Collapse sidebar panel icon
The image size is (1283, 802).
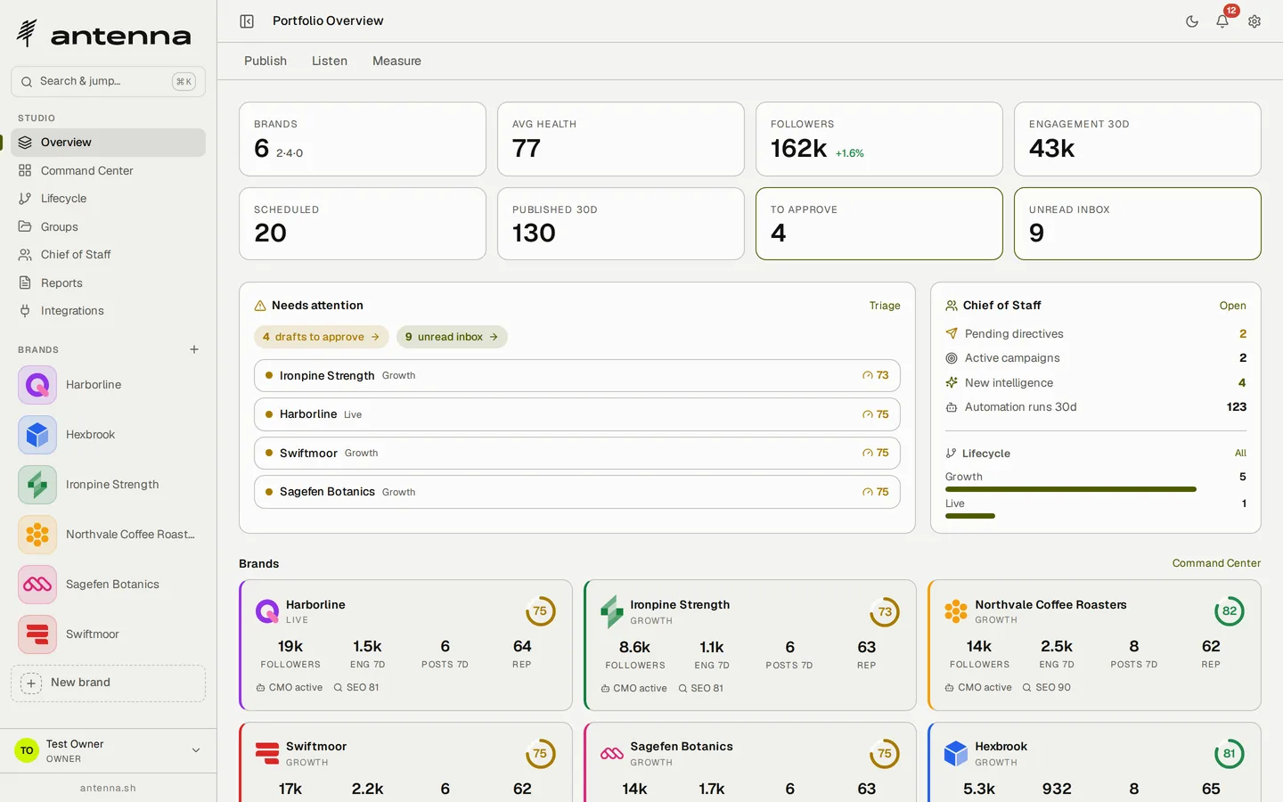tap(247, 21)
